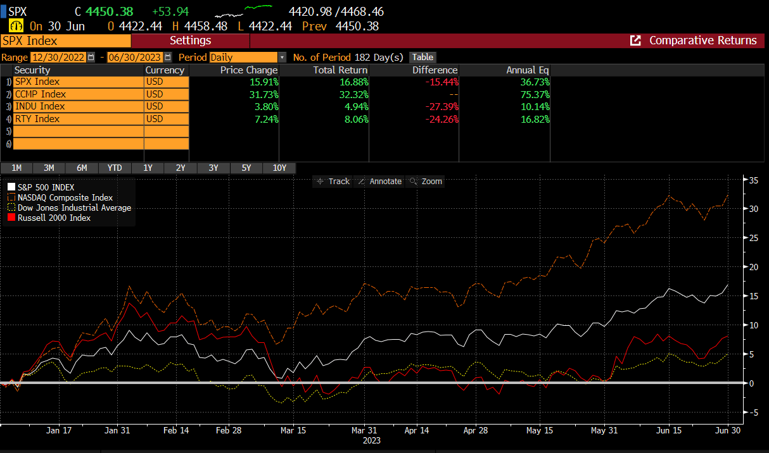
Task: Click the NASDAQ Composite Index legend swatch
Action: [11, 197]
